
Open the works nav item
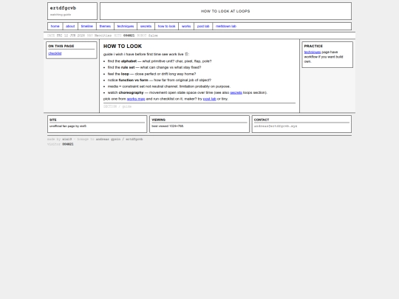coord(186,26)
